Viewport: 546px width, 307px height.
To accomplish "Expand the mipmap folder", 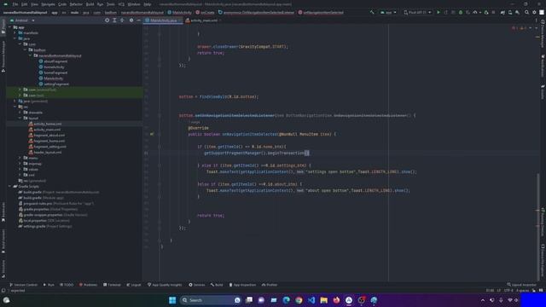I will click(x=20, y=164).
